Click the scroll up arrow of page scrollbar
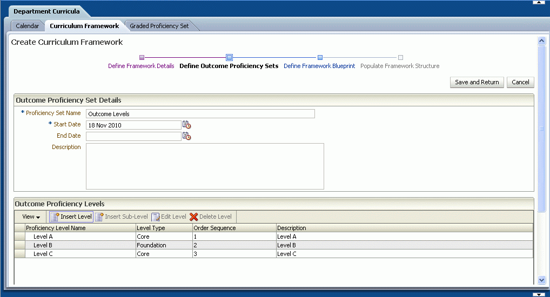The height and width of the screenshot is (297, 550). pyautogui.click(x=541, y=41)
